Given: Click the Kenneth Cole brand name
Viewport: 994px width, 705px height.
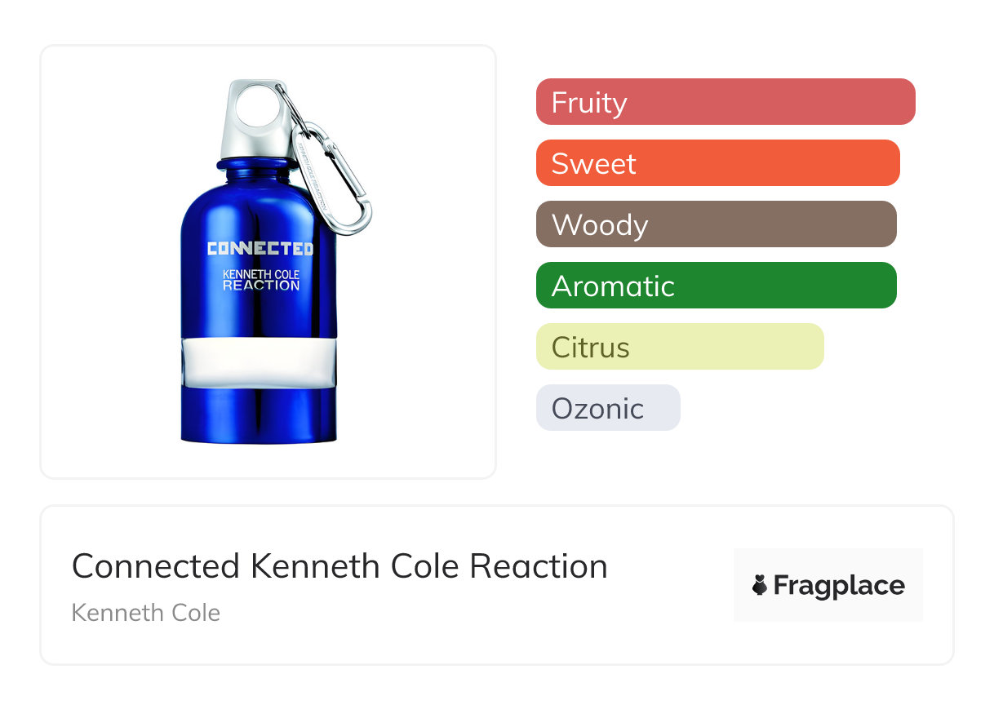Looking at the screenshot, I should pyautogui.click(x=146, y=613).
